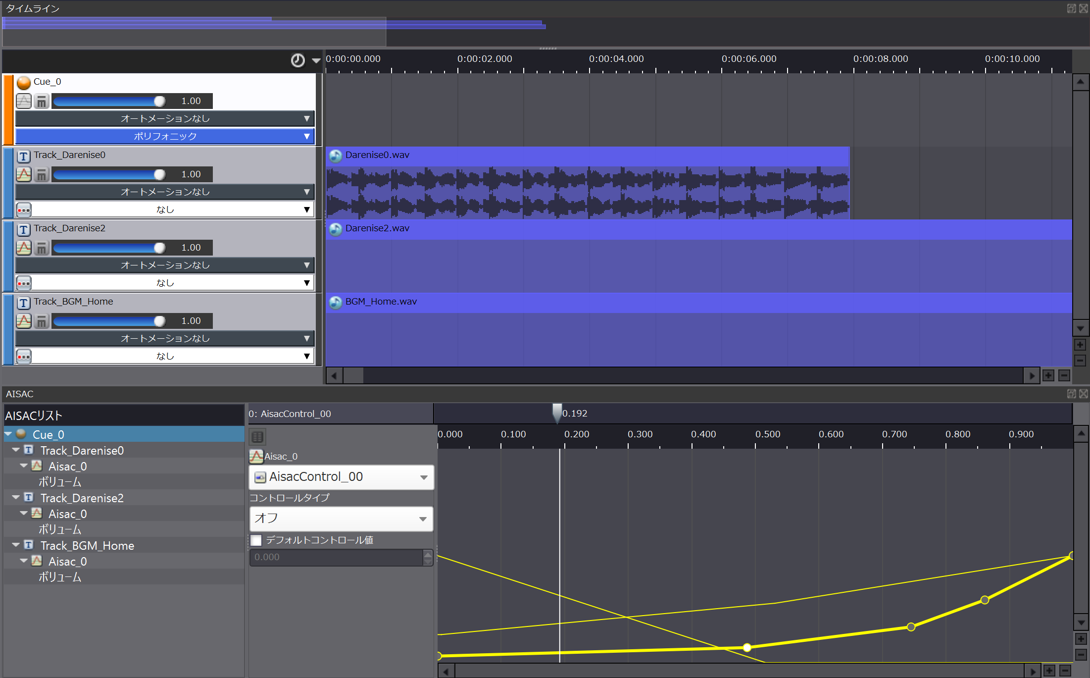The height and width of the screenshot is (678, 1090).
Task: Toggle AISAC graph icon on Track_Darenise0
Action: coord(23,174)
